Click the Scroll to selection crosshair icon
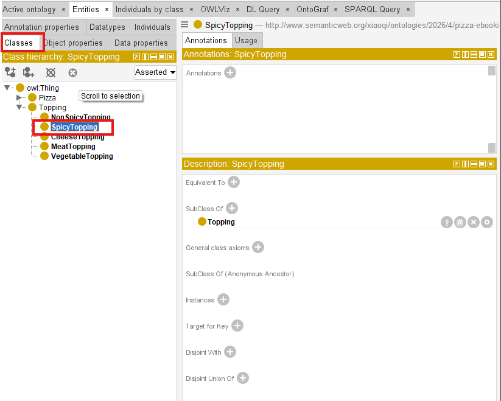The width and height of the screenshot is (501, 401). (73, 73)
